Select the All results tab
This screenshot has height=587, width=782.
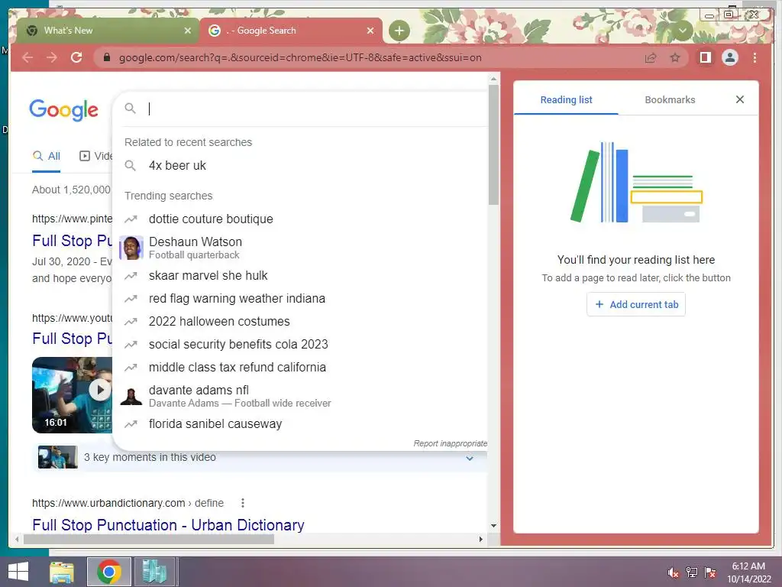(x=47, y=156)
